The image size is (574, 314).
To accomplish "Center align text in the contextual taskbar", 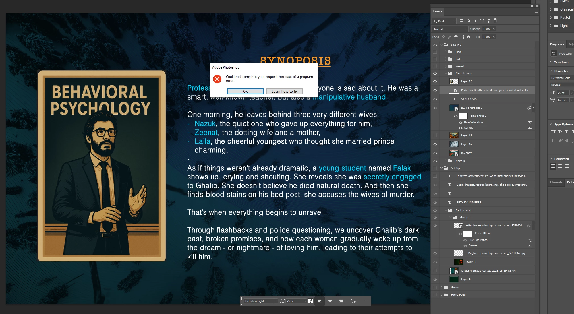I will click(x=330, y=301).
